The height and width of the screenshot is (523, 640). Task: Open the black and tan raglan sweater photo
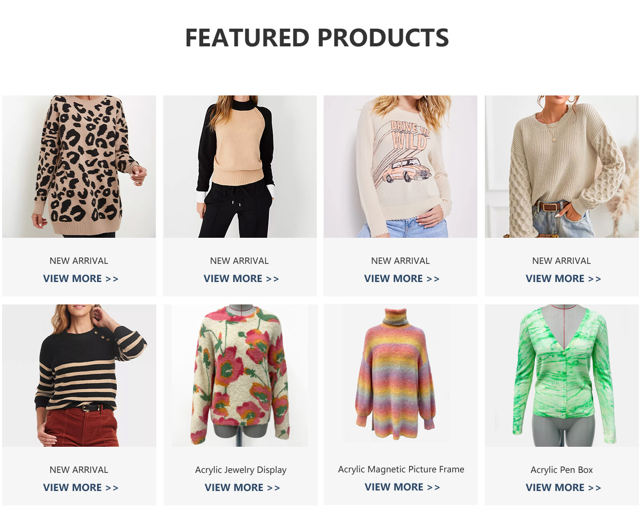pos(240,166)
